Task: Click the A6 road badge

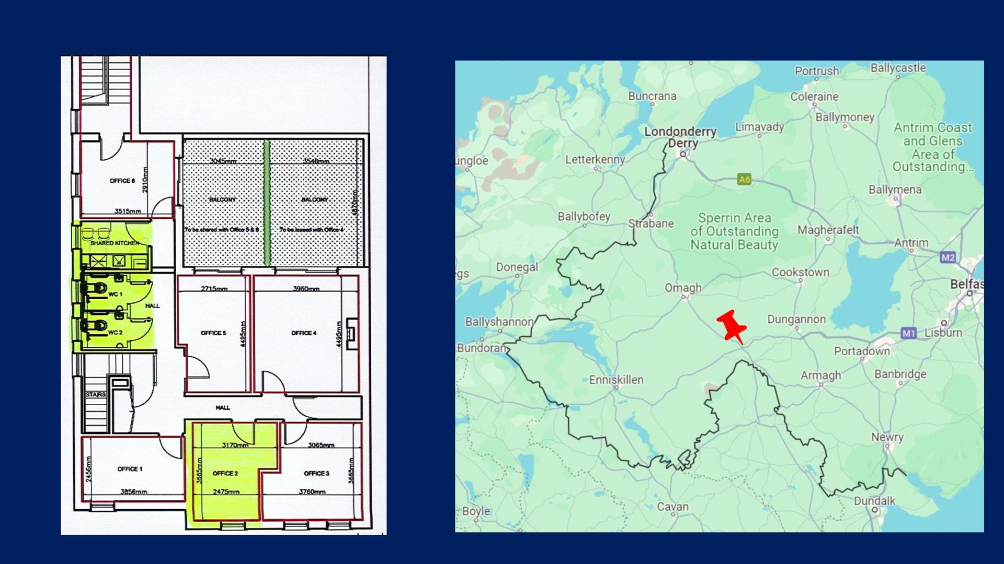Action: tap(744, 180)
